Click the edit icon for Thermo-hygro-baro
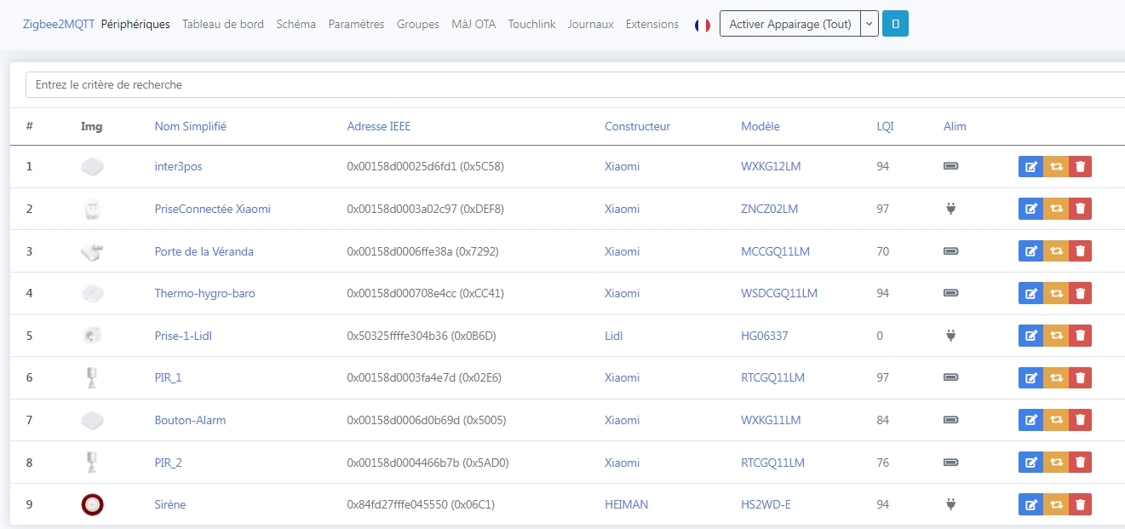Screen dimensions: 1125x529 coord(1030,294)
